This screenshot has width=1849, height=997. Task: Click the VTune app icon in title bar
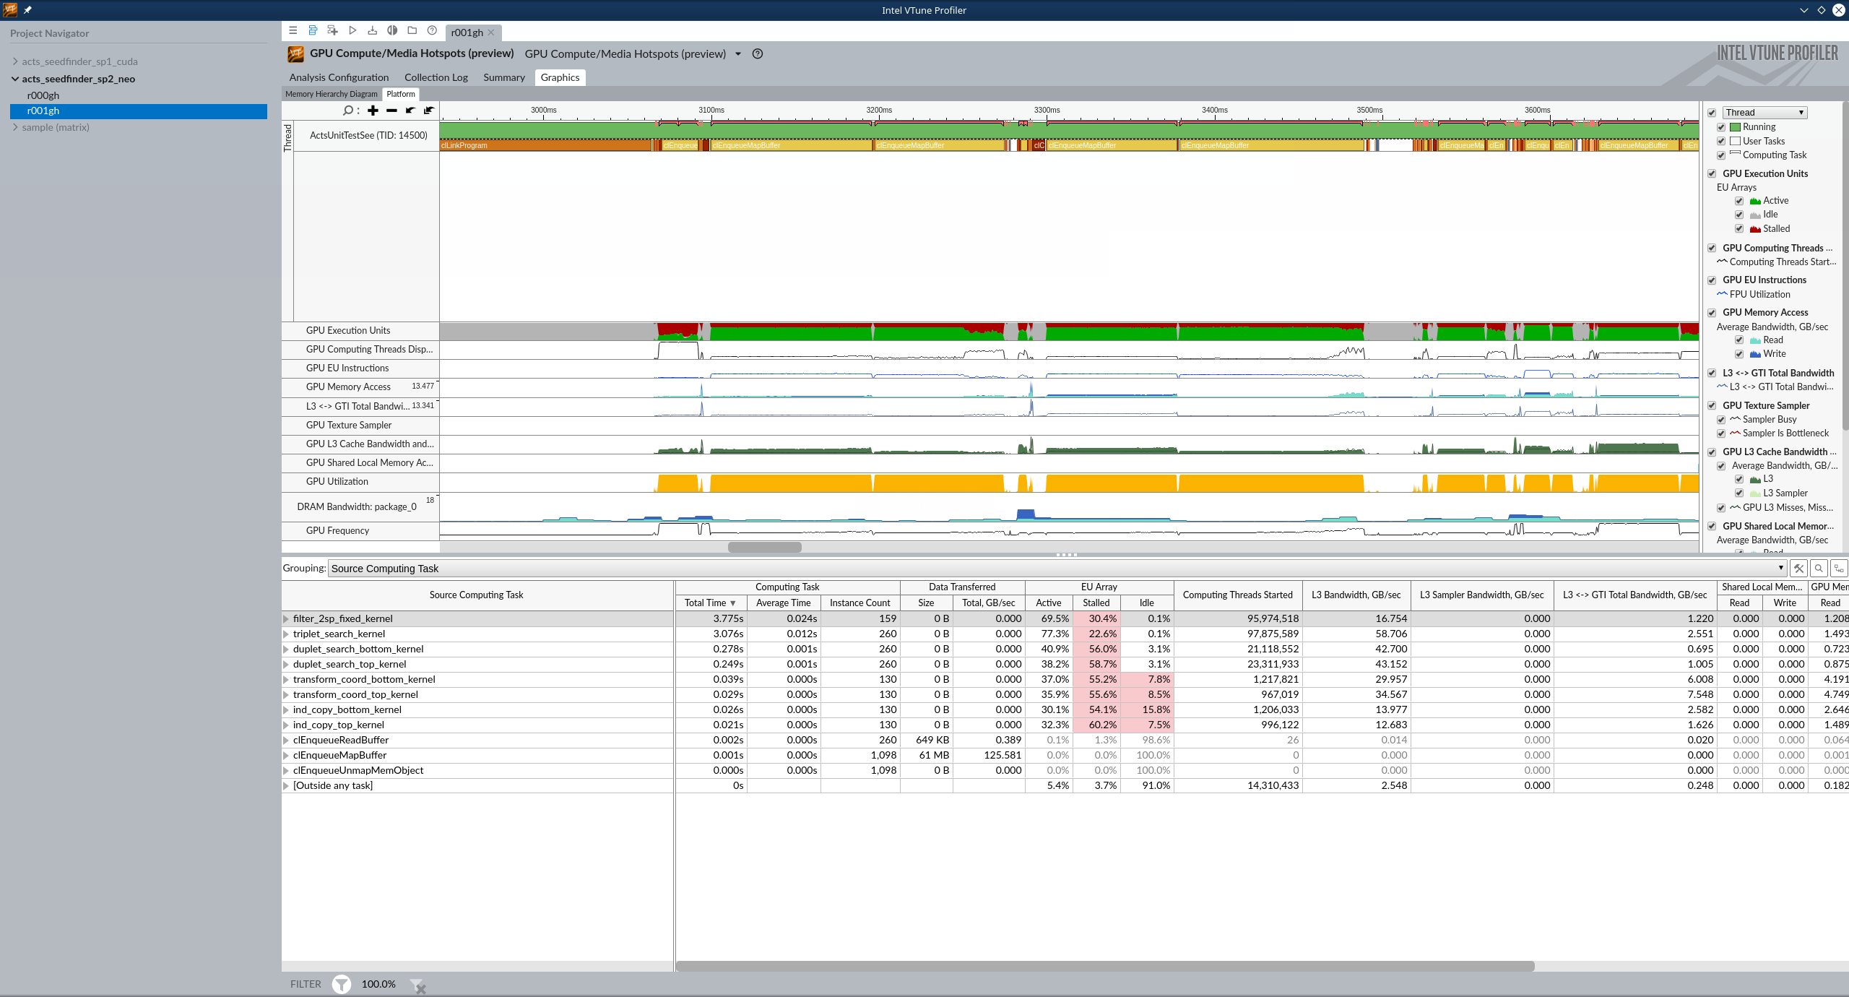10,10
